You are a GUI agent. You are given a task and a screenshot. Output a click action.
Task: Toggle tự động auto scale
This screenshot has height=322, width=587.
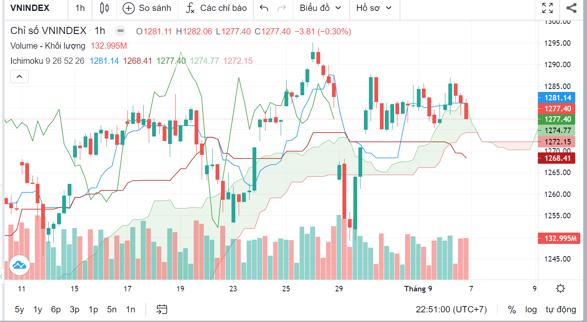(x=561, y=310)
